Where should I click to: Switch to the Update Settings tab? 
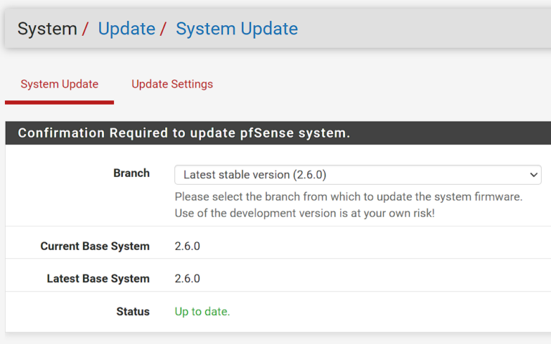[x=172, y=85]
